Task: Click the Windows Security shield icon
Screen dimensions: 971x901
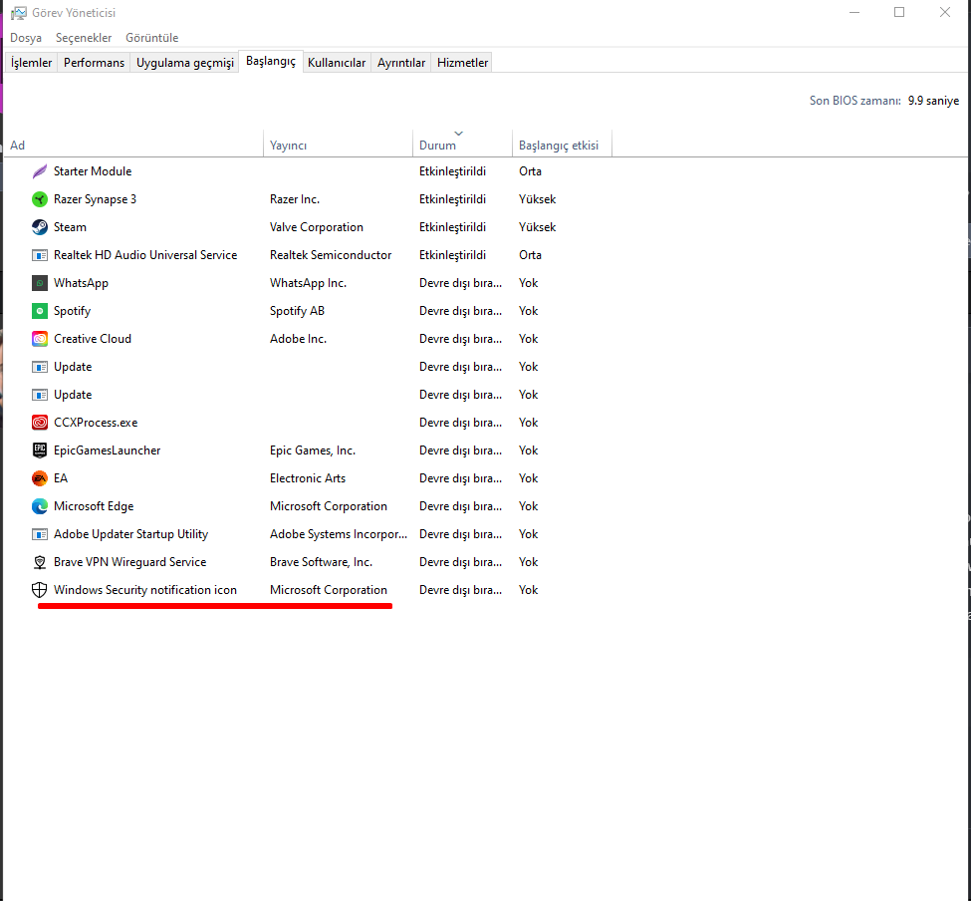Action: pyautogui.click(x=40, y=590)
